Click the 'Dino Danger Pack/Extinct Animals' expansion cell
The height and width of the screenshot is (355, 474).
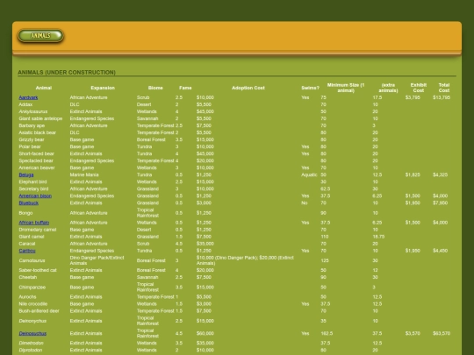point(97,260)
